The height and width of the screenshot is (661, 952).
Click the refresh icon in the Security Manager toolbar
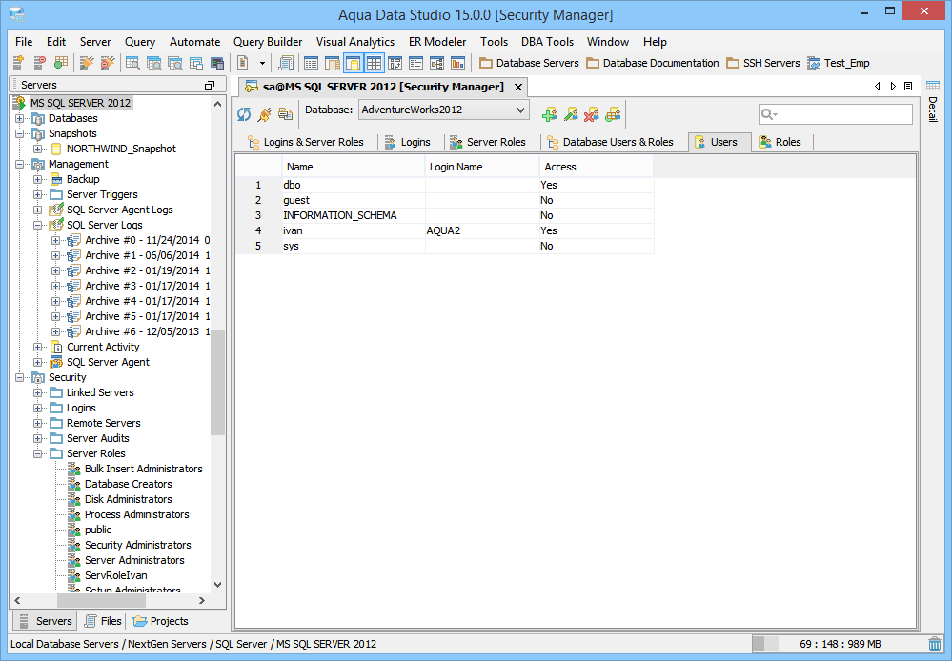pyautogui.click(x=244, y=114)
